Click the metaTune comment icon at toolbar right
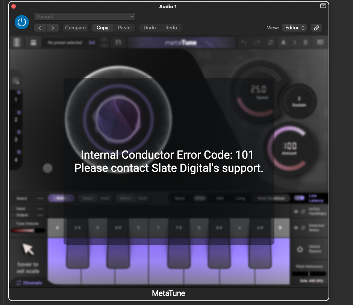This screenshot has width=353, height=305. click(320, 42)
